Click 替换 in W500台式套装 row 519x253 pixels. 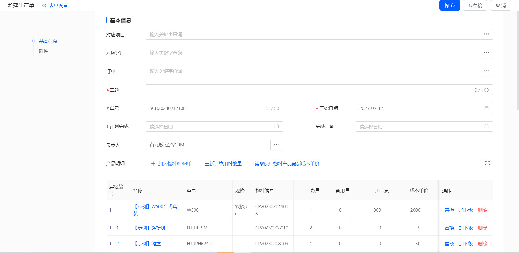[449, 210]
